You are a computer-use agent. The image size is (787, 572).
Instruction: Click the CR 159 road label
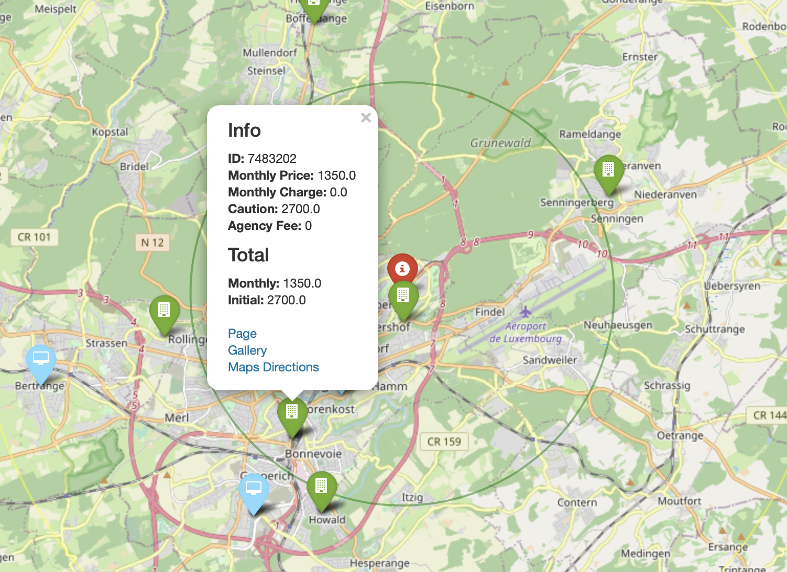point(444,442)
